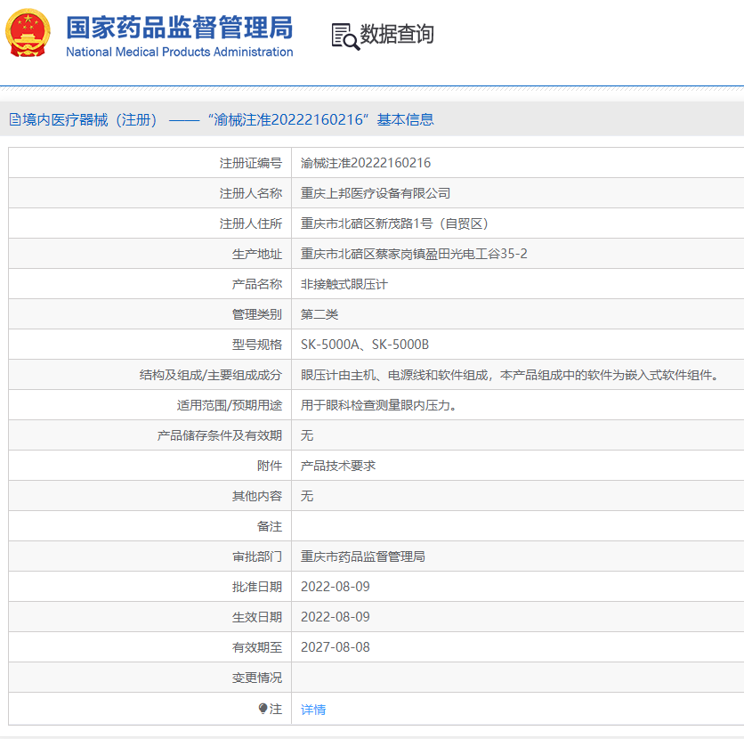This screenshot has height=739, width=744.
Task: Click the 境内医疗器械（注册）heading text
Action: click(90, 119)
